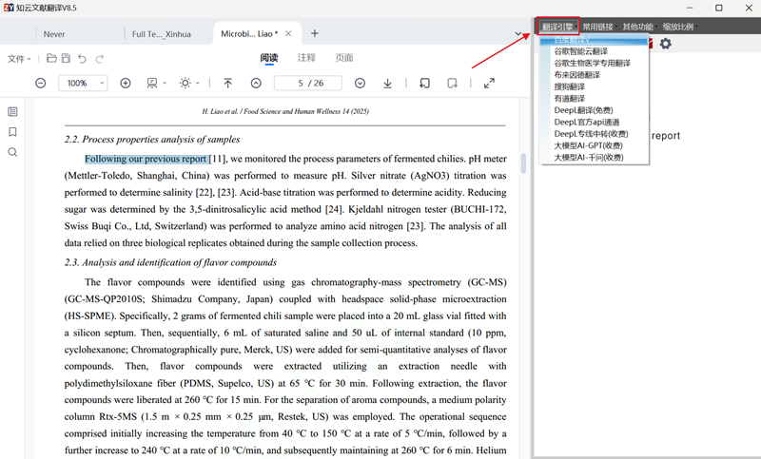Click the page number input field
This screenshot has width=761, height=459.
pyautogui.click(x=306, y=84)
